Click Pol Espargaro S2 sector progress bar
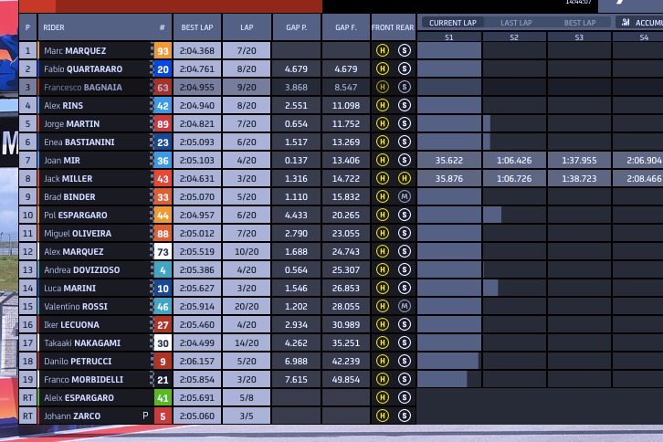 (492, 215)
